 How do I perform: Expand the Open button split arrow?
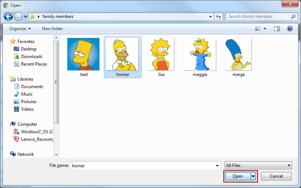click(x=253, y=176)
